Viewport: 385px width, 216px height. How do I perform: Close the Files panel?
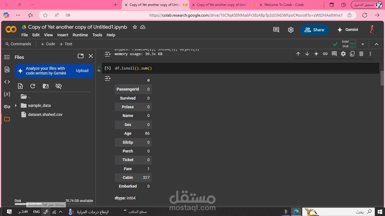coord(91,56)
